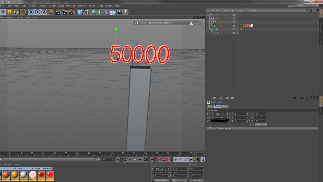Click the Position X coordinate field
The width and height of the screenshot is (323, 182).
[x=162, y=169]
